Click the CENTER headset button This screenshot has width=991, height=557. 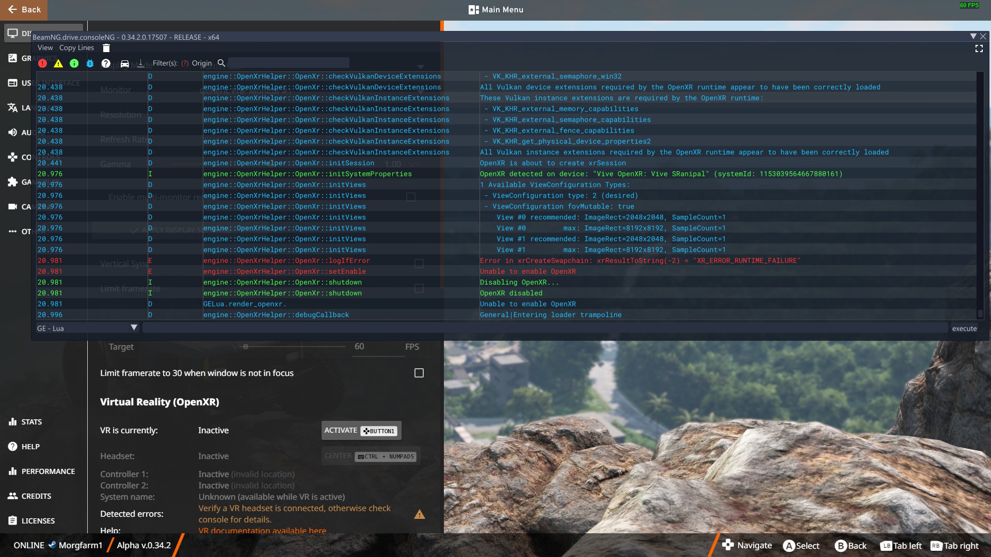(x=371, y=456)
